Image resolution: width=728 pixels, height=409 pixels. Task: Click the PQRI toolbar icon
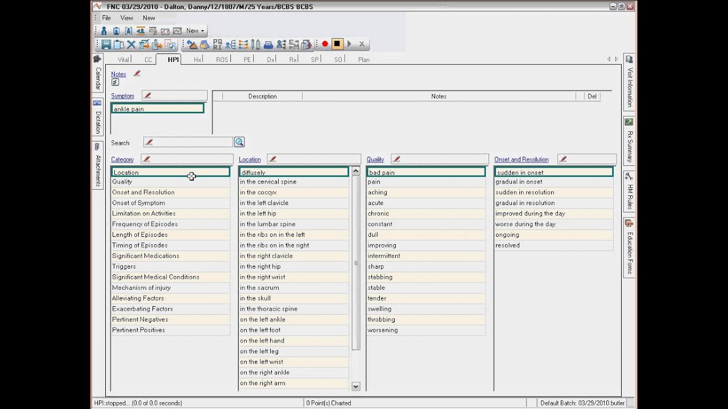[x=217, y=44]
